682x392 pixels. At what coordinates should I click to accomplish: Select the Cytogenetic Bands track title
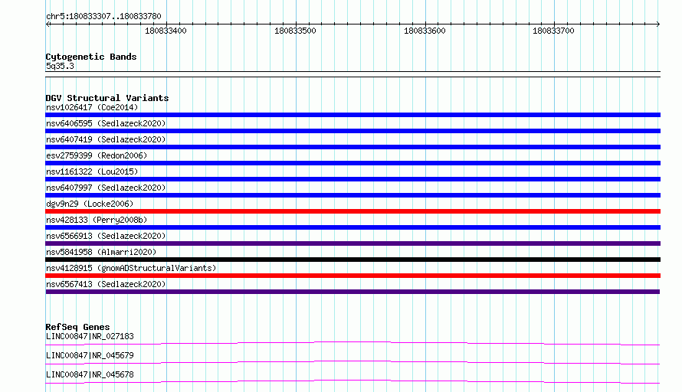91,57
